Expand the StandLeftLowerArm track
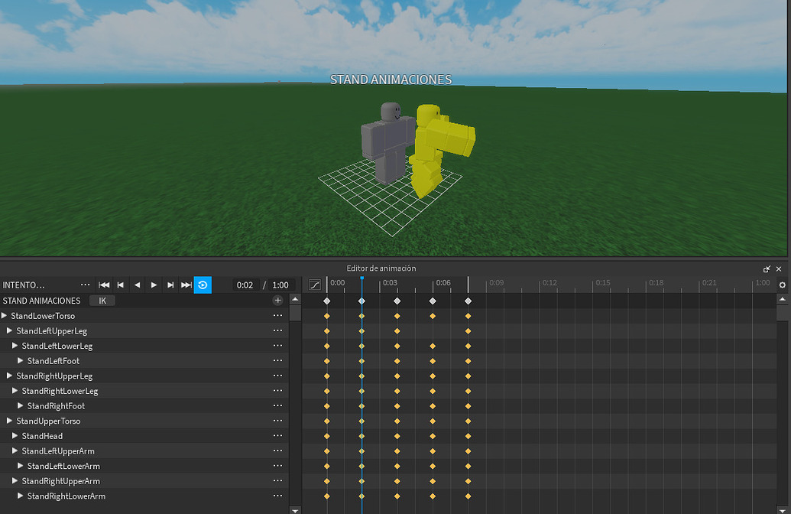 (x=21, y=466)
